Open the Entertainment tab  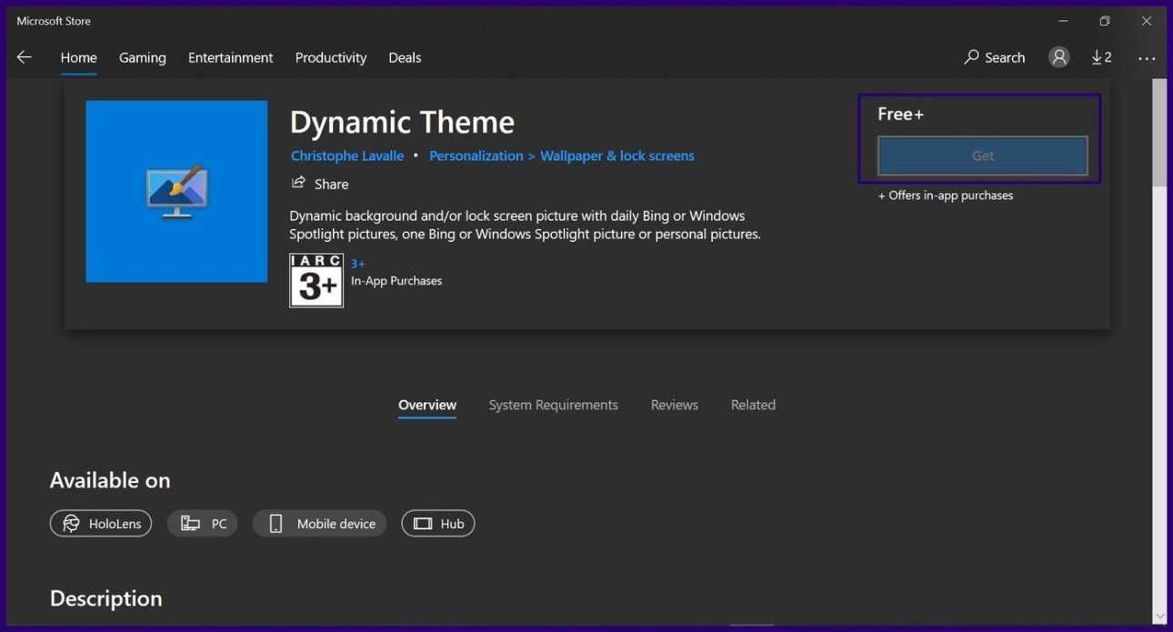pyautogui.click(x=230, y=57)
